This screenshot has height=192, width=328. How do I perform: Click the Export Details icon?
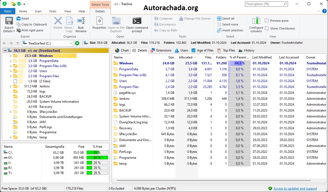pyautogui.click(x=9, y=21)
